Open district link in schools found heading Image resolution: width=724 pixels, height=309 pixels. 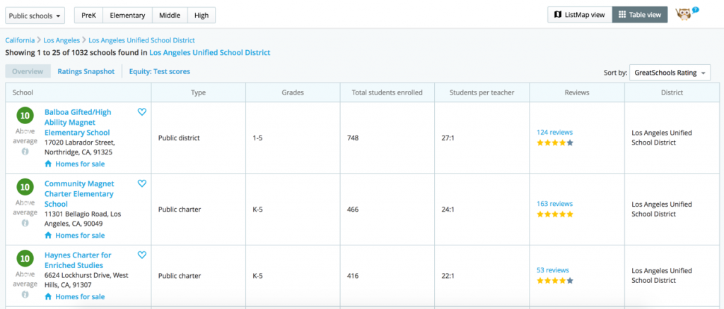[x=209, y=52]
